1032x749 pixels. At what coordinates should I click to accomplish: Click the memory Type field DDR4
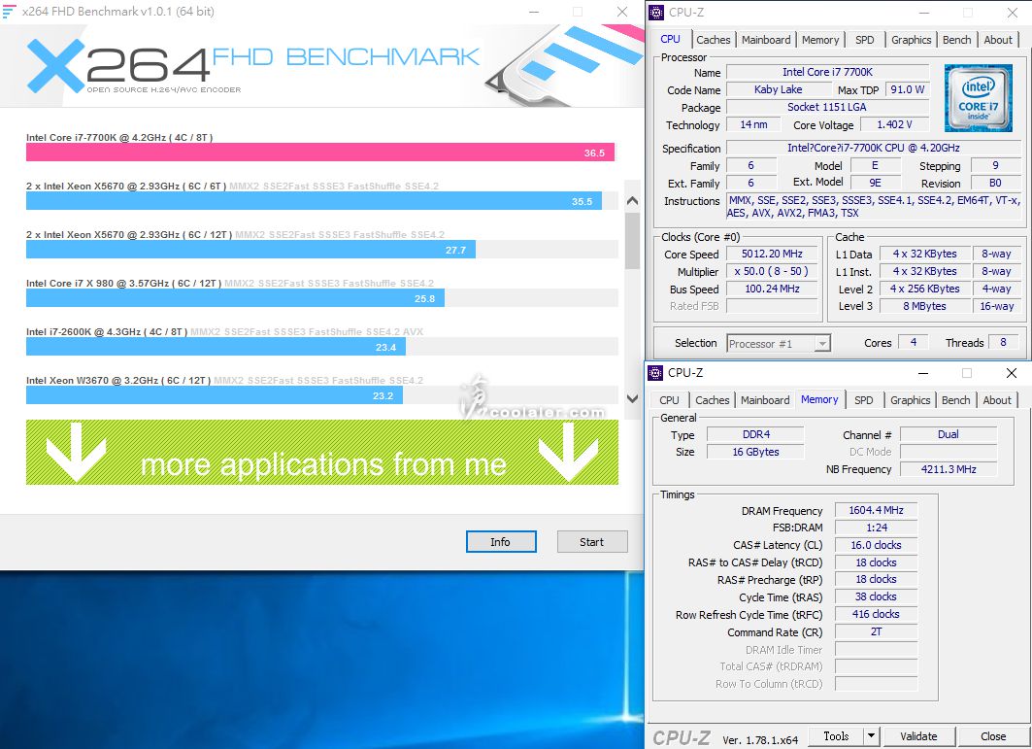coord(755,434)
